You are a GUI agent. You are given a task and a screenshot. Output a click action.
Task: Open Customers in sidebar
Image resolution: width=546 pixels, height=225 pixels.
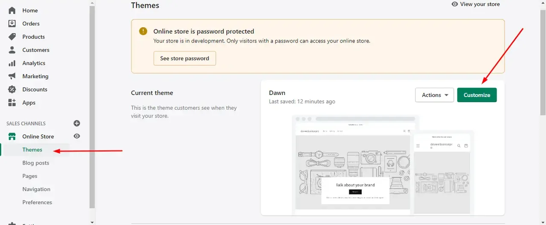click(36, 50)
